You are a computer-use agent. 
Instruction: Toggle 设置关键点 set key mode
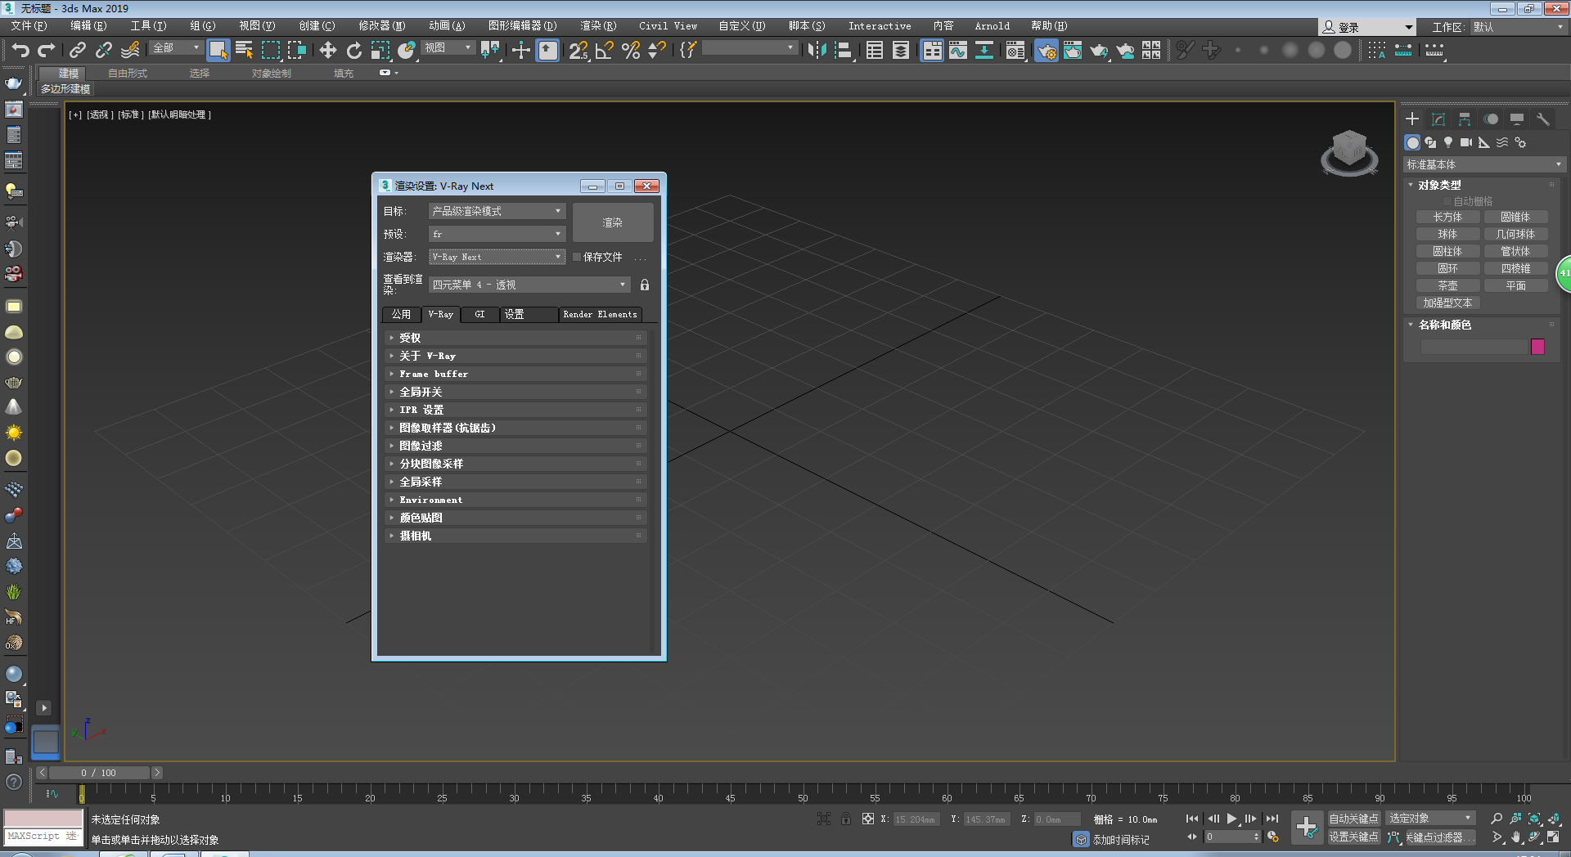click(1353, 837)
